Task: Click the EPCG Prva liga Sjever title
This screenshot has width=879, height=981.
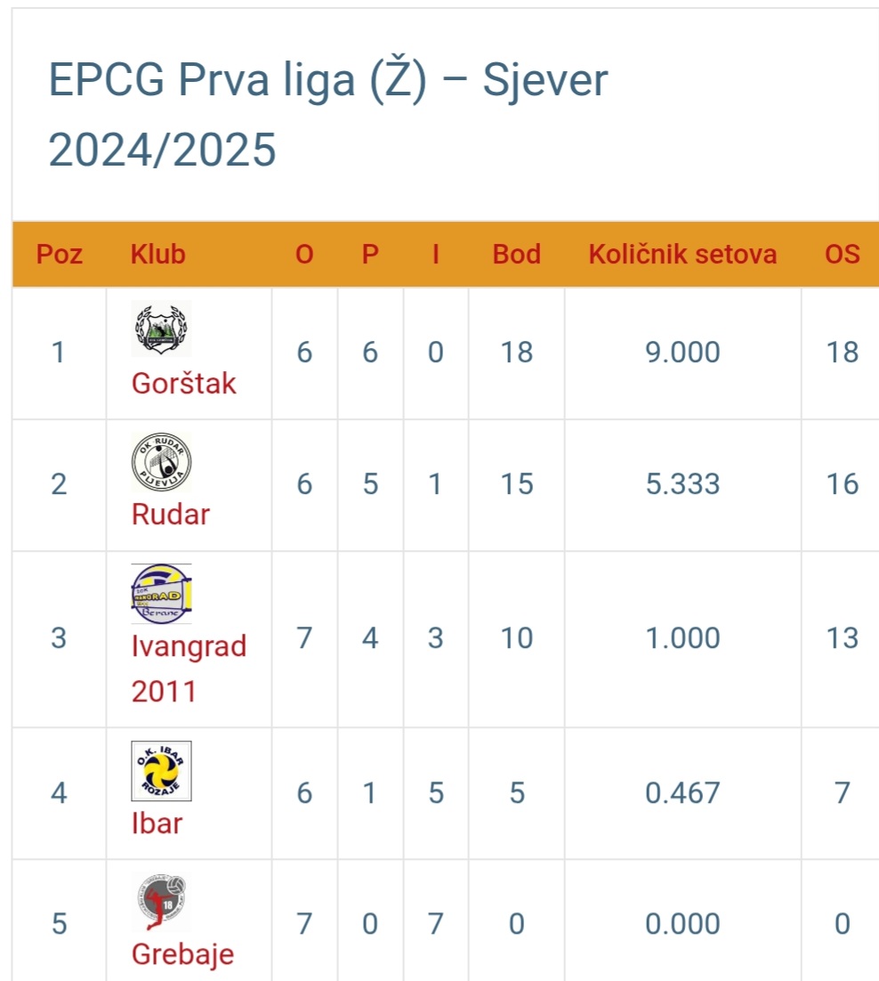Action: [328, 115]
